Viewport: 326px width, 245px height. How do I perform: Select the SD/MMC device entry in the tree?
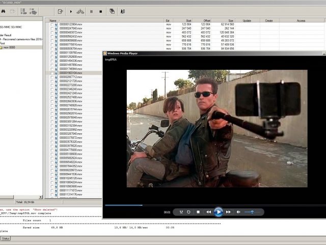tap(11, 27)
